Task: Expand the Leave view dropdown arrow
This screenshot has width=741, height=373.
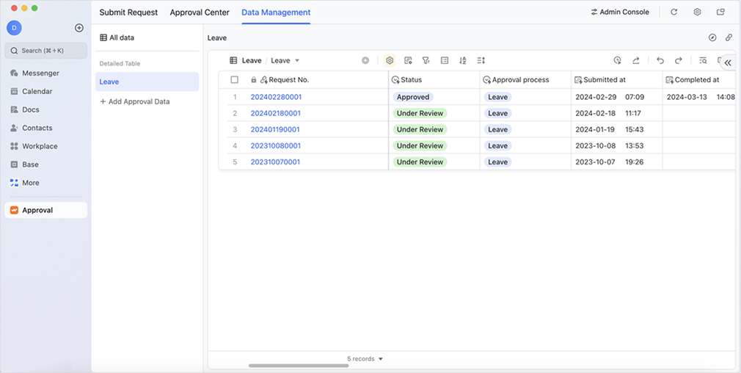Action: pos(297,61)
